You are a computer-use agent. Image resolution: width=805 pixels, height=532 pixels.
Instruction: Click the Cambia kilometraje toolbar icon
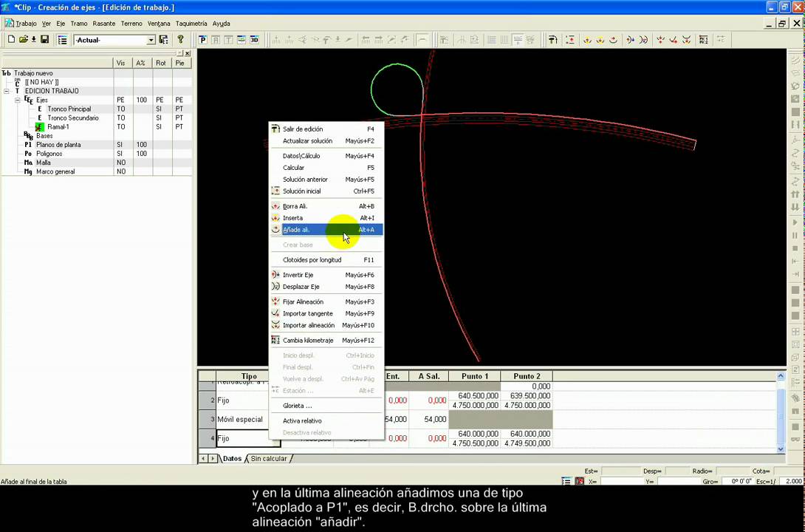pos(704,40)
